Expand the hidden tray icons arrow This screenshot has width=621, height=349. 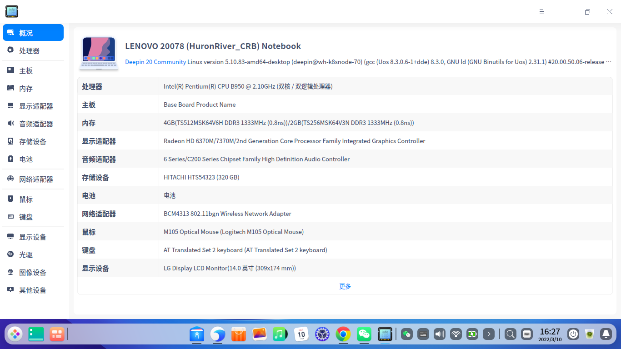click(489, 334)
